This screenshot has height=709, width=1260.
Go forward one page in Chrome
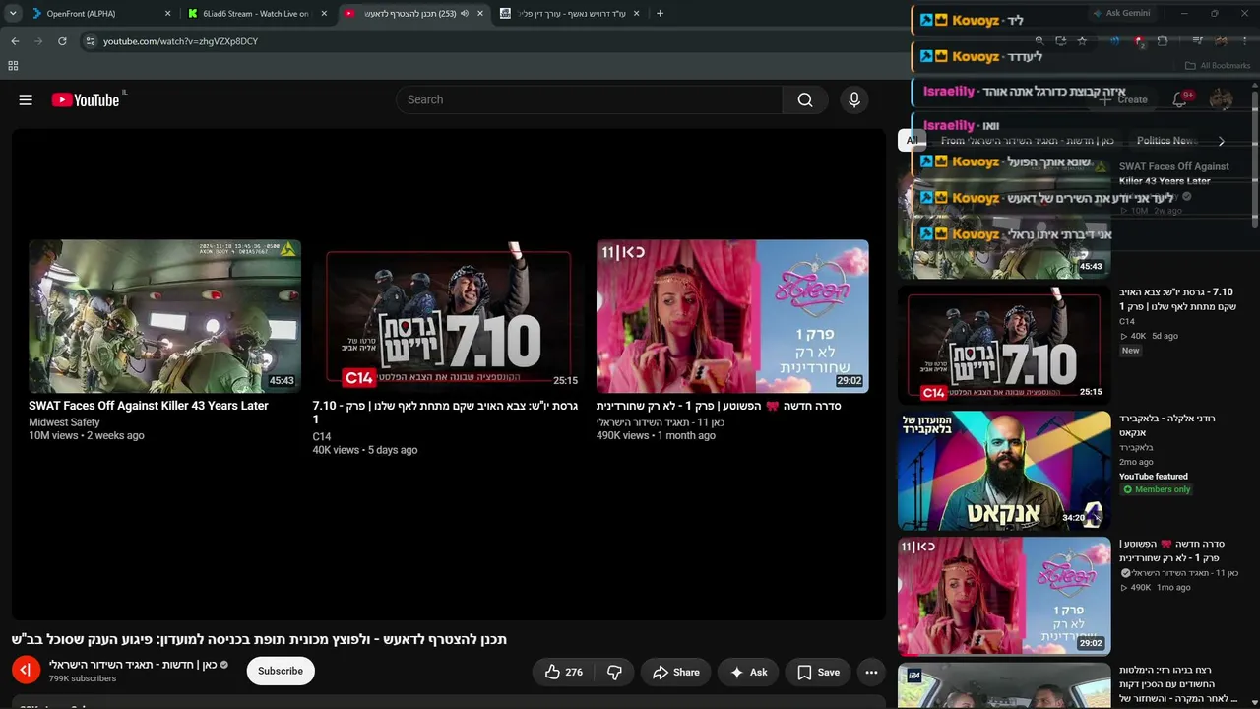pyautogui.click(x=38, y=41)
